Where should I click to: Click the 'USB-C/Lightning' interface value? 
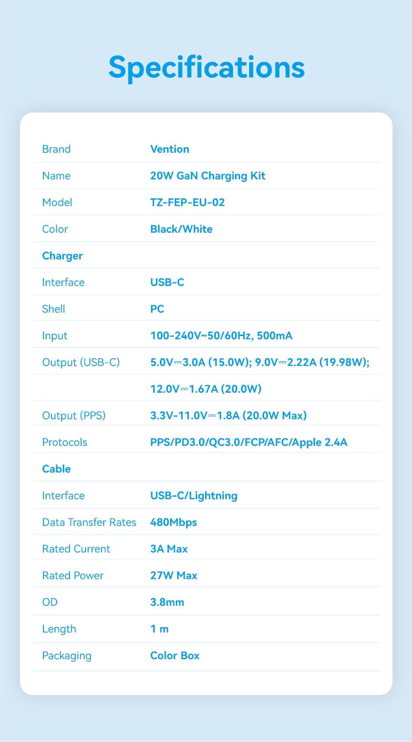pos(194,496)
